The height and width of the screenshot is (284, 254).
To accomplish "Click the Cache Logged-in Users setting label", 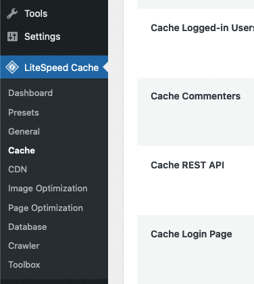I will (x=202, y=28).
